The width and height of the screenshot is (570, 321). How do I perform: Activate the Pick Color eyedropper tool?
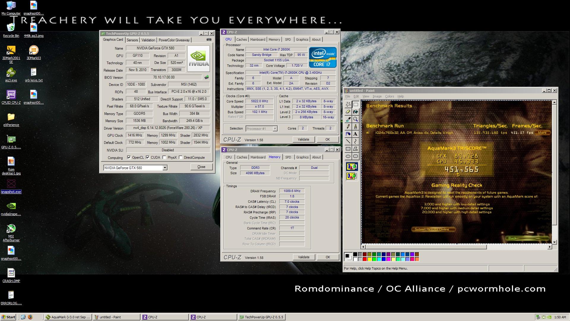click(348, 119)
